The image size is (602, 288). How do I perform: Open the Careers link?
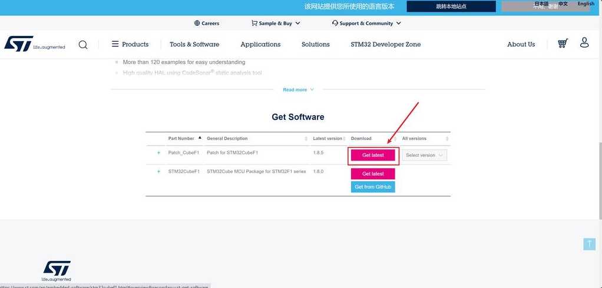click(x=207, y=24)
